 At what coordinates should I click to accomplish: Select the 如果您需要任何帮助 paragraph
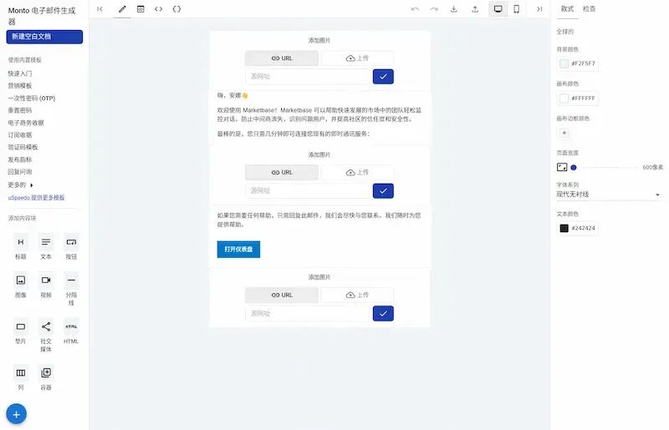(x=319, y=220)
